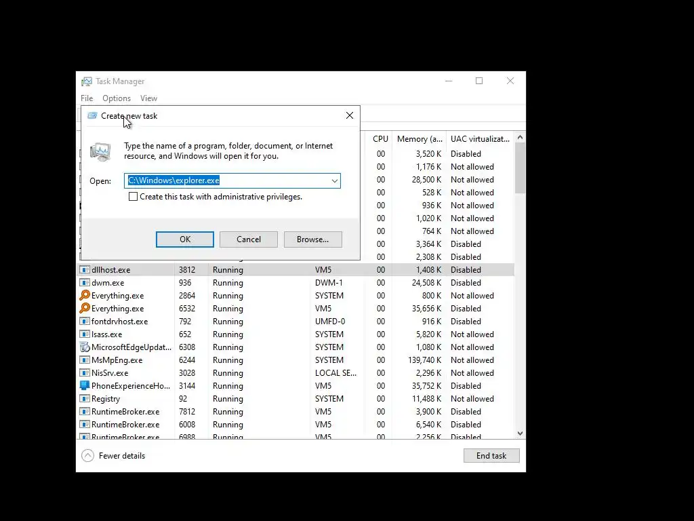Click the LOCAL SE... user name cell
The width and height of the screenshot is (694, 521).
[335, 372]
